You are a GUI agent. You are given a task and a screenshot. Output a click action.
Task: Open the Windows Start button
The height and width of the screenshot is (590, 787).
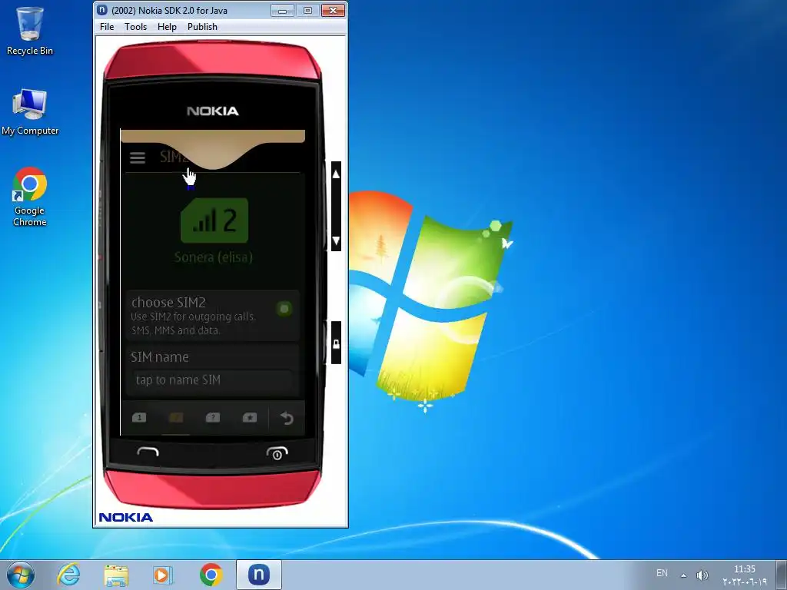point(21,575)
